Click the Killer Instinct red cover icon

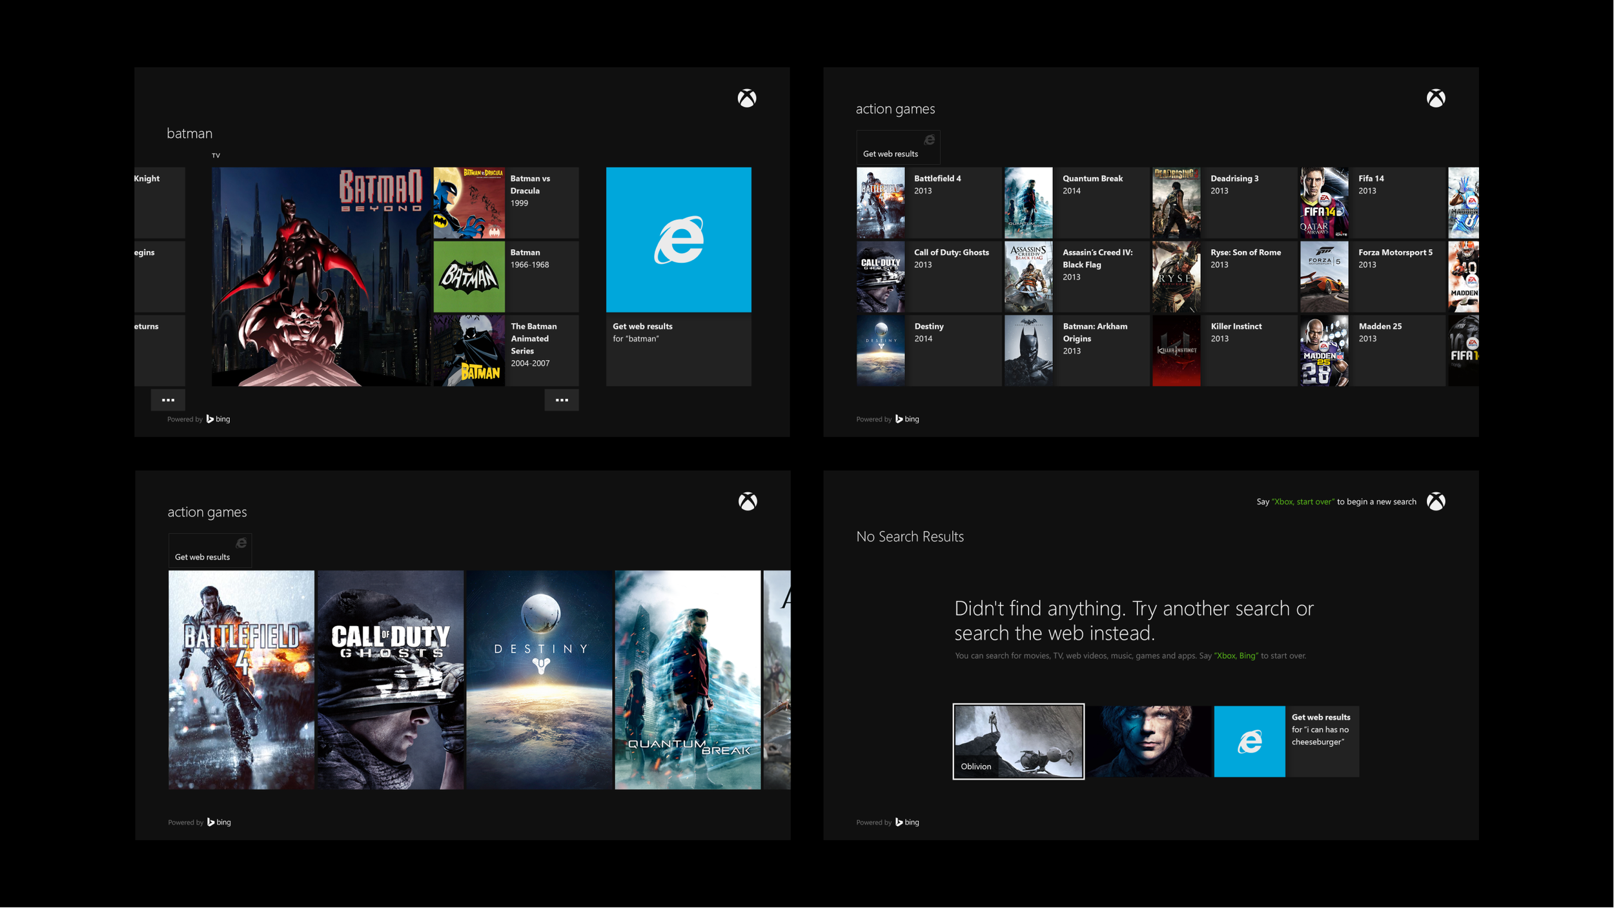(x=1176, y=350)
